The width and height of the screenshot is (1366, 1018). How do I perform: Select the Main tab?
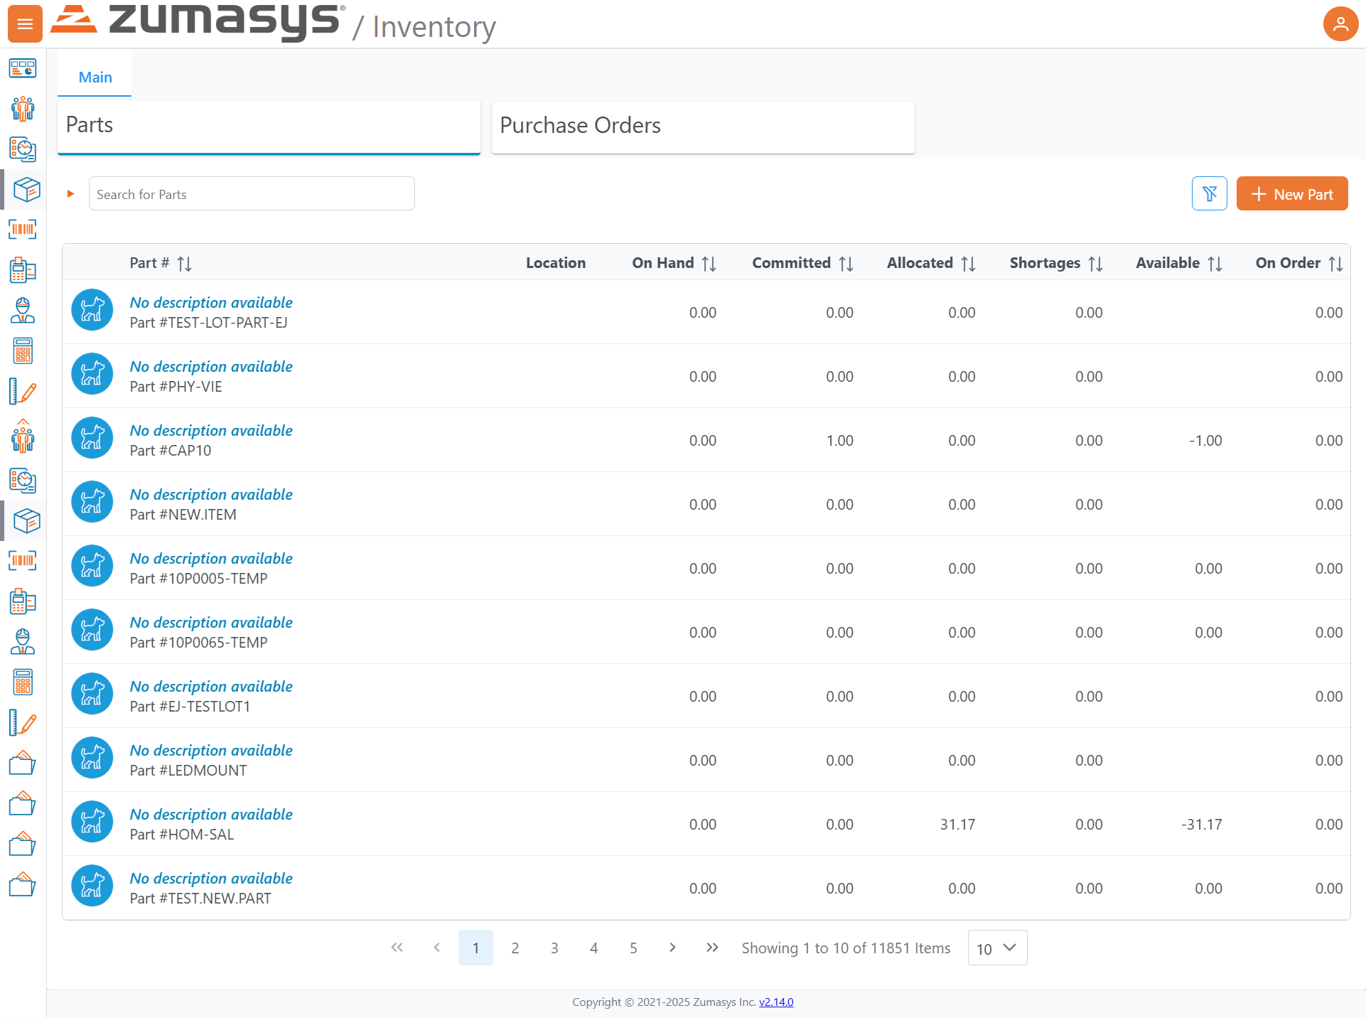(95, 77)
